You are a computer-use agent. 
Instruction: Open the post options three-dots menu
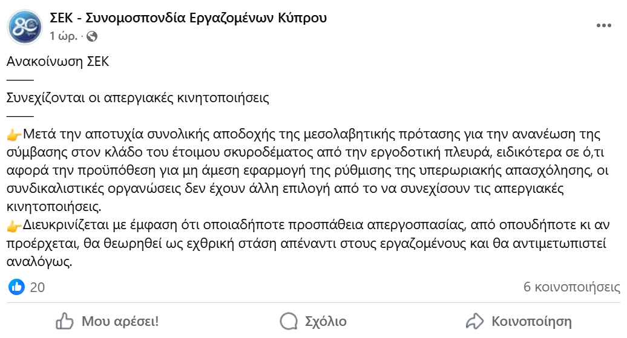pyautogui.click(x=604, y=26)
